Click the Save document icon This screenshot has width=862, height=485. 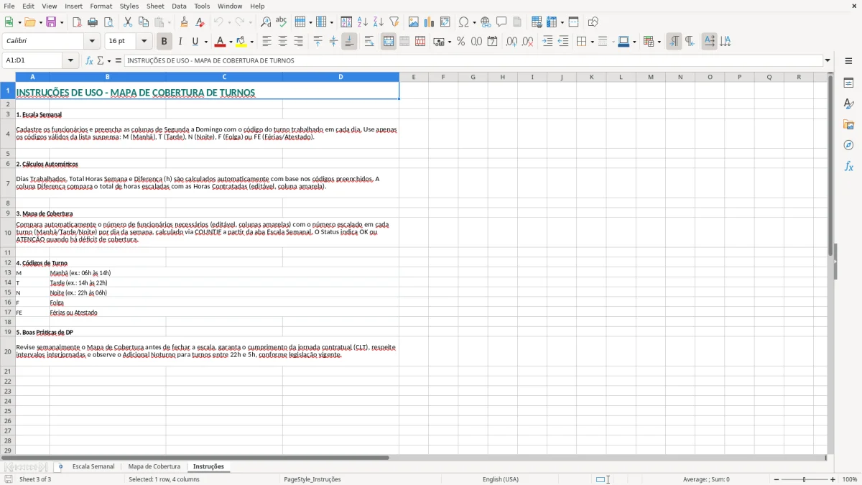[51, 22]
